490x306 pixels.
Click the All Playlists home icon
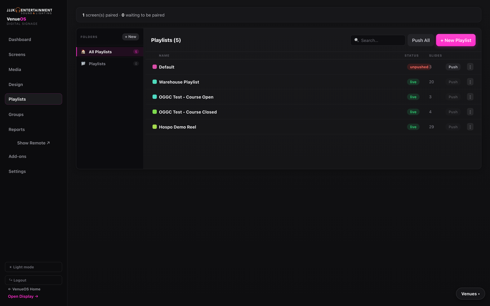pyautogui.click(x=83, y=52)
